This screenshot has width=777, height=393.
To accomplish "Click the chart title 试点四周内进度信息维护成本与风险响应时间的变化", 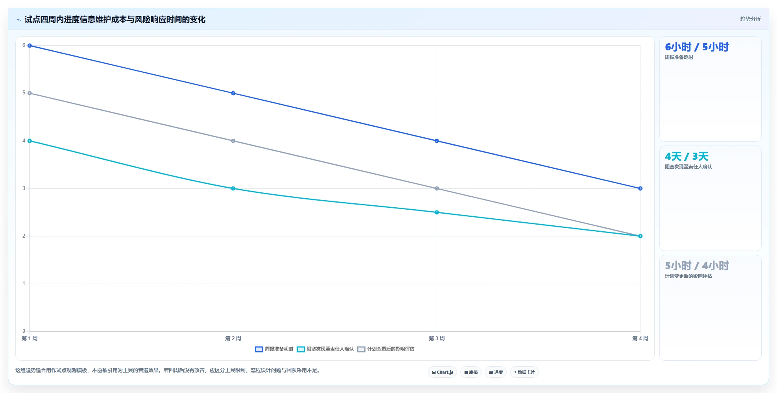I will pyautogui.click(x=115, y=20).
